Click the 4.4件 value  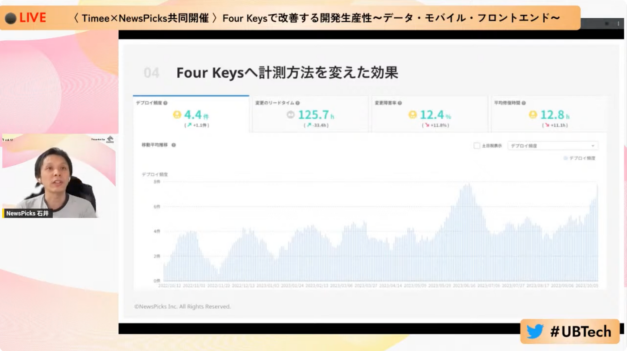click(196, 115)
